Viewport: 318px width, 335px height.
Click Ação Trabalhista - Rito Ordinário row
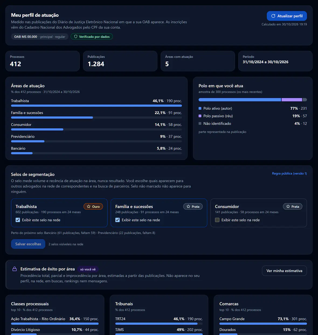point(55,321)
